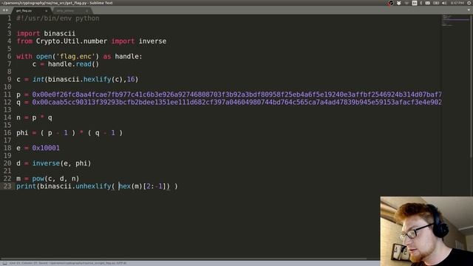Screen dimensions: 473x266
Task: Click the shebang line '#!/usr/bin/env python'
Action: [58, 18]
